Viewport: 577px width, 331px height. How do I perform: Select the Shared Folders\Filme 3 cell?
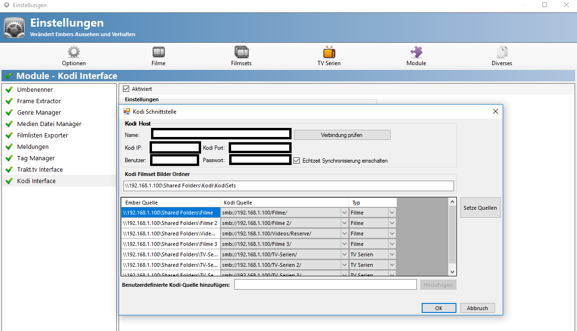tap(171, 244)
